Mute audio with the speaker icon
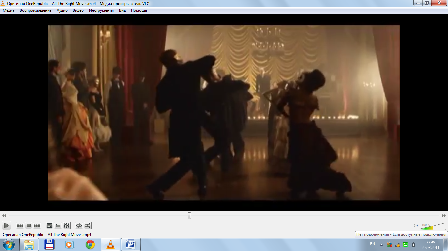The height and width of the screenshot is (251, 448). [416, 226]
